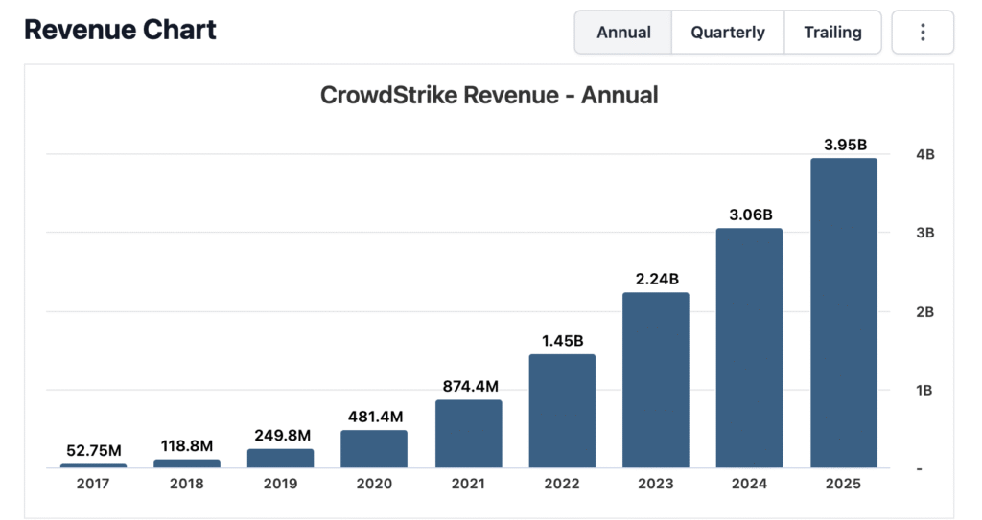
Task: Choose the Annual tab
Action: pyautogui.click(x=623, y=33)
